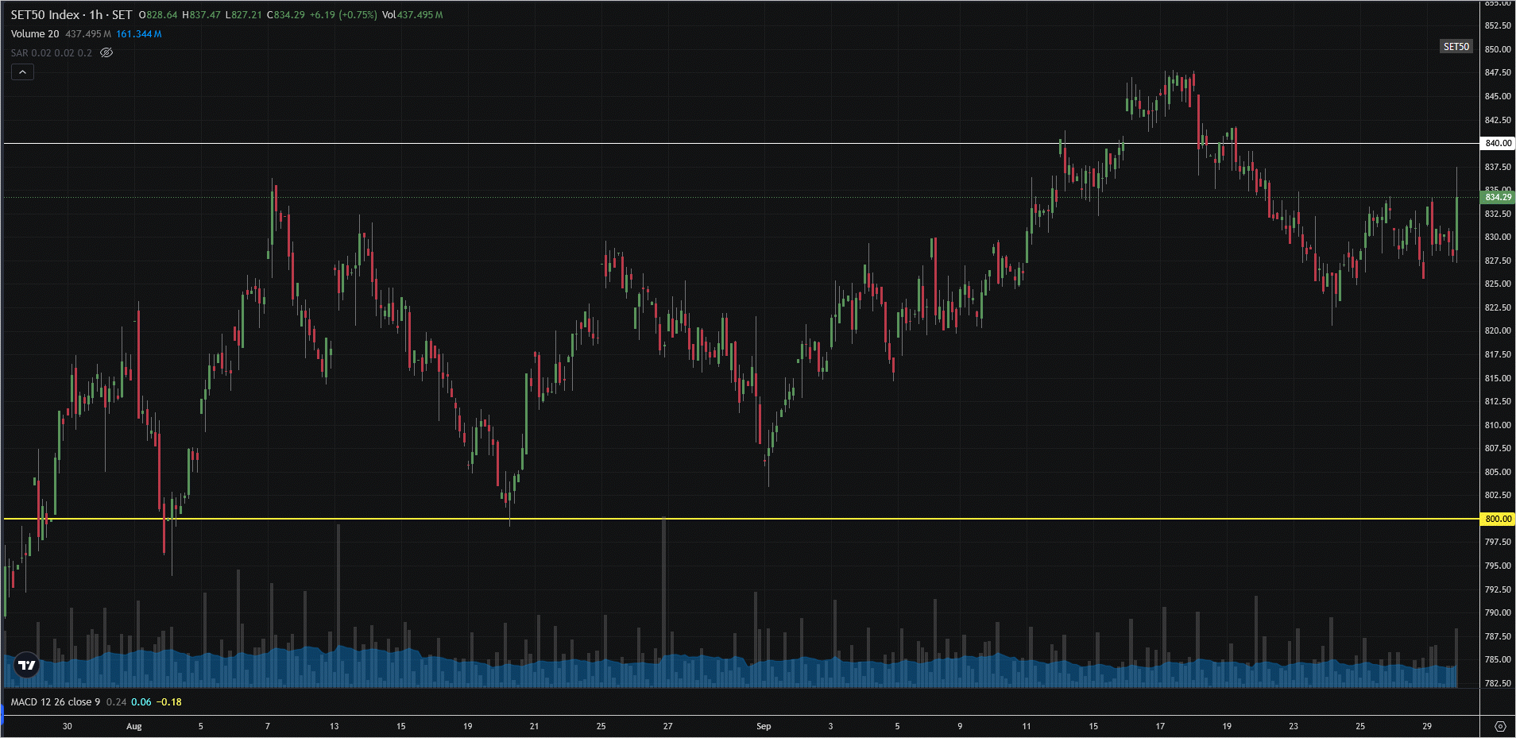Select the yellow horizontal line at 800

coord(715,519)
